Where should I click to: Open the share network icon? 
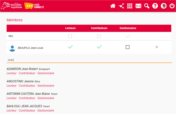point(121,6)
